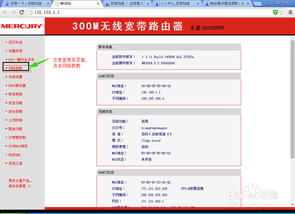Open the DHCP服务器 sidebar item
Image resolution: width=295 pixels, height=214 pixels.
point(17,85)
